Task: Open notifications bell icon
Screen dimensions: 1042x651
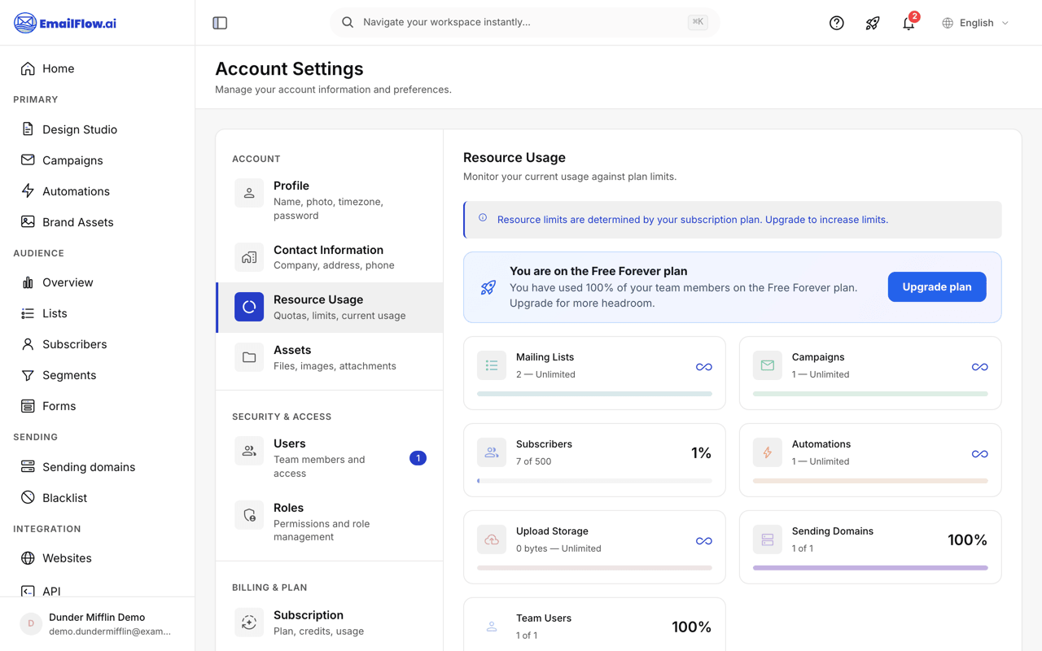Action: (x=908, y=23)
